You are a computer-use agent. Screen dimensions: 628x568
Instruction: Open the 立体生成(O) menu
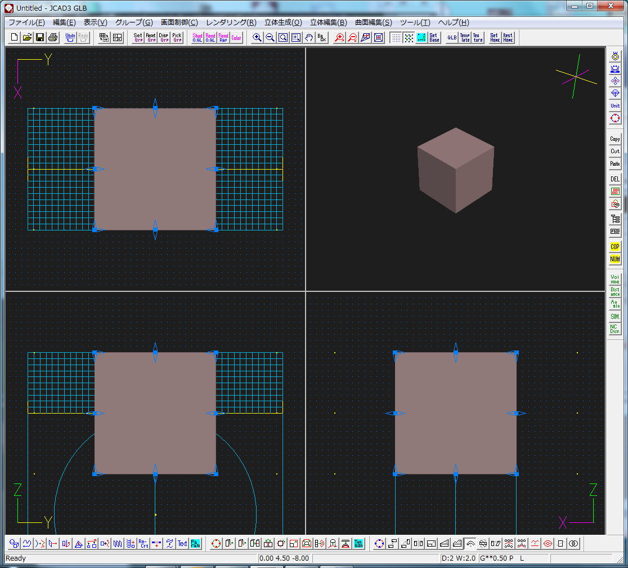[x=283, y=23]
